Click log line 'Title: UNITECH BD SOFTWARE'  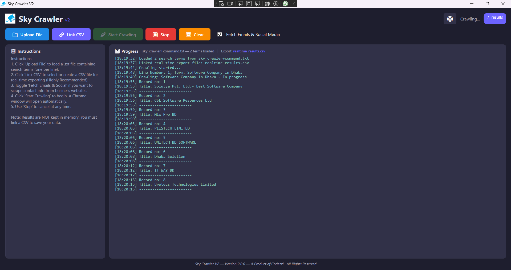pos(156,143)
